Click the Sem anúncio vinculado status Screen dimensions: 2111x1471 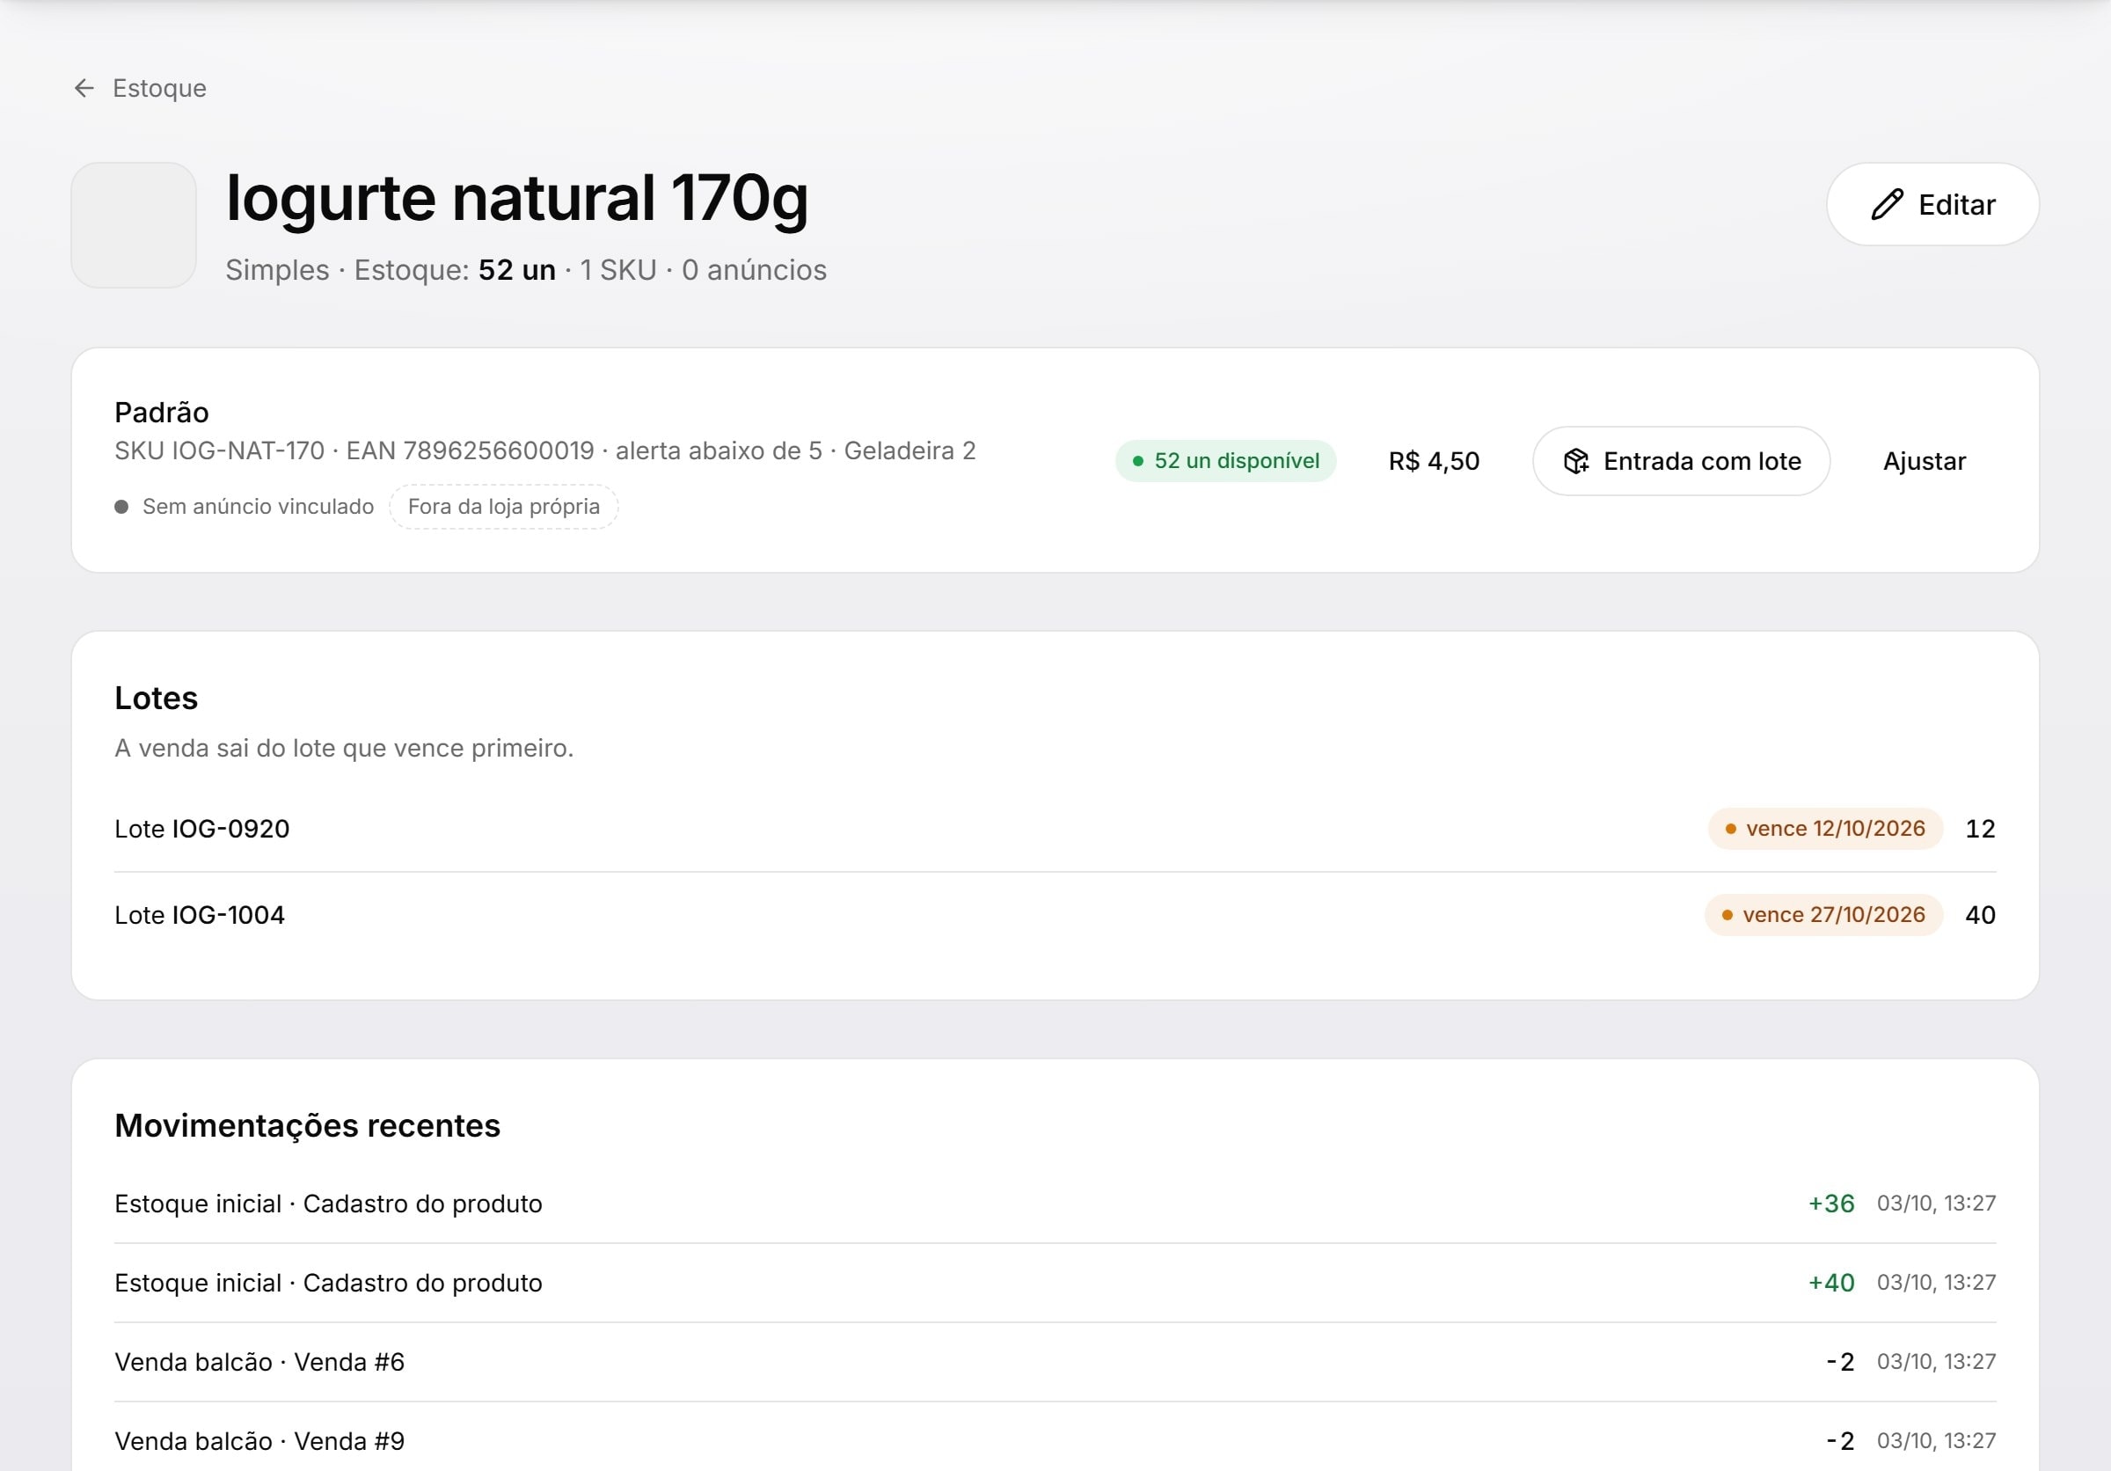click(x=244, y=507)
